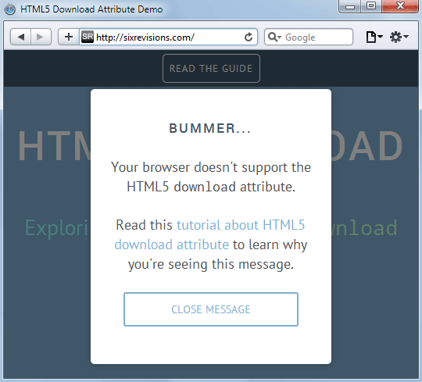
Task: Open the settings gear menu
Action: 399,37
